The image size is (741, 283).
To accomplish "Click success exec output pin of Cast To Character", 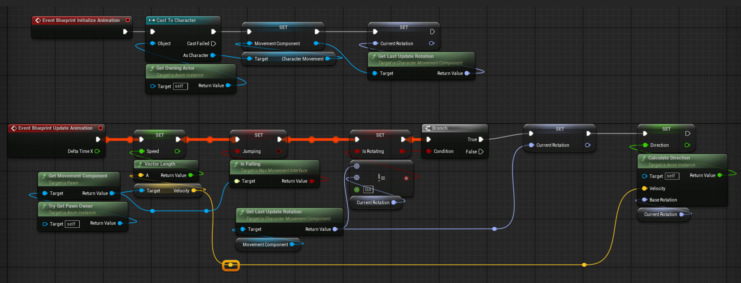I will 214,32.
